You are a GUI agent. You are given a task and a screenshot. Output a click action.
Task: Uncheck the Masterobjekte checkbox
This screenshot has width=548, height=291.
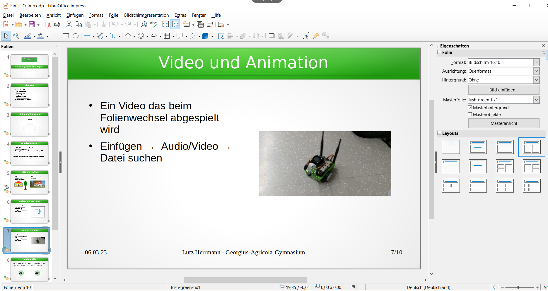coord(470,115)
